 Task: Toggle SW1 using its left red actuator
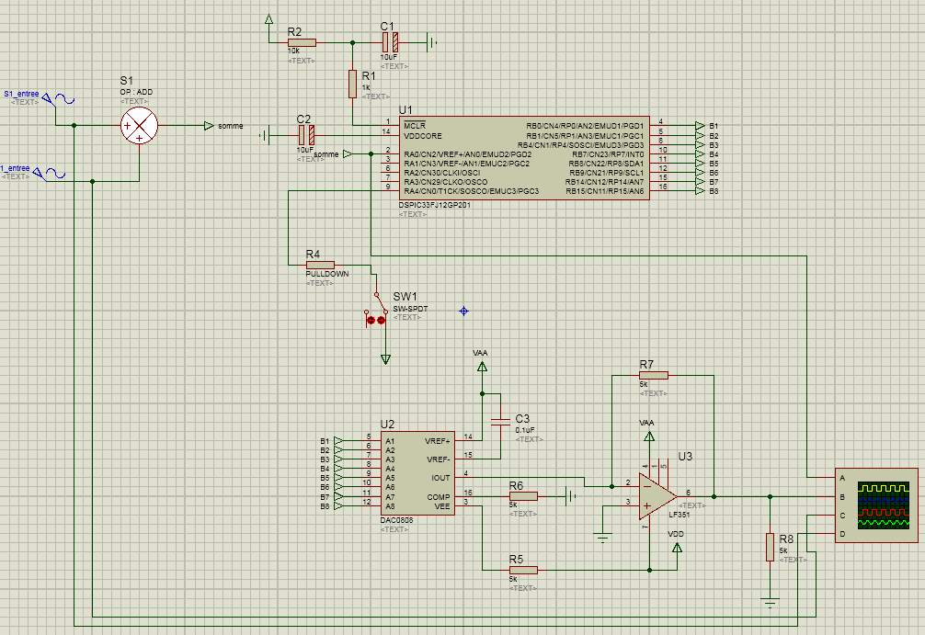click(371, 320)
